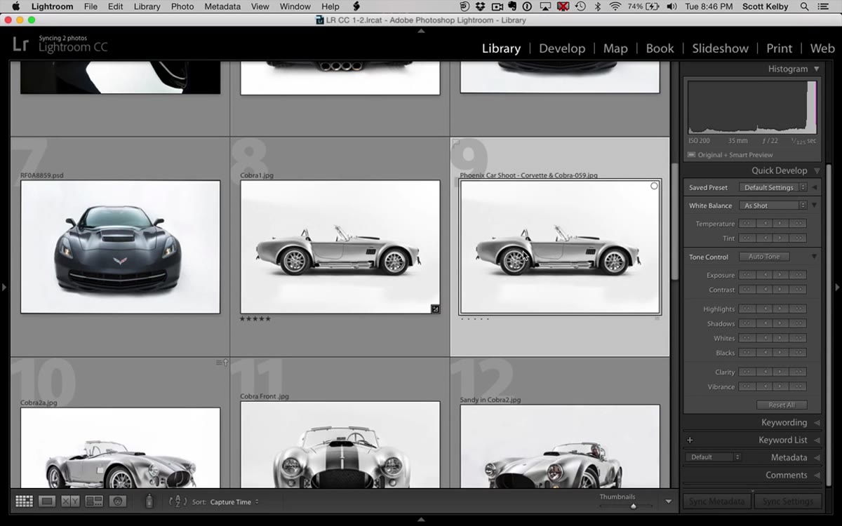Toggle filmstrip with bottom center arrow
This screenshot has width=842, height=526.
point(421,520)
